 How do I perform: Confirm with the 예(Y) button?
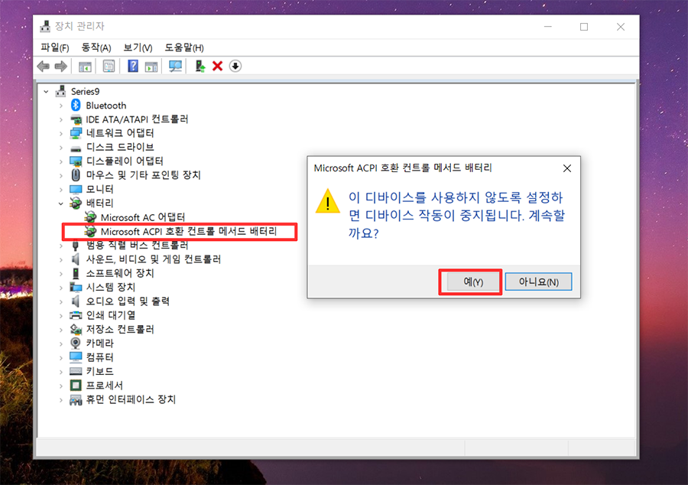pos(473,282)
